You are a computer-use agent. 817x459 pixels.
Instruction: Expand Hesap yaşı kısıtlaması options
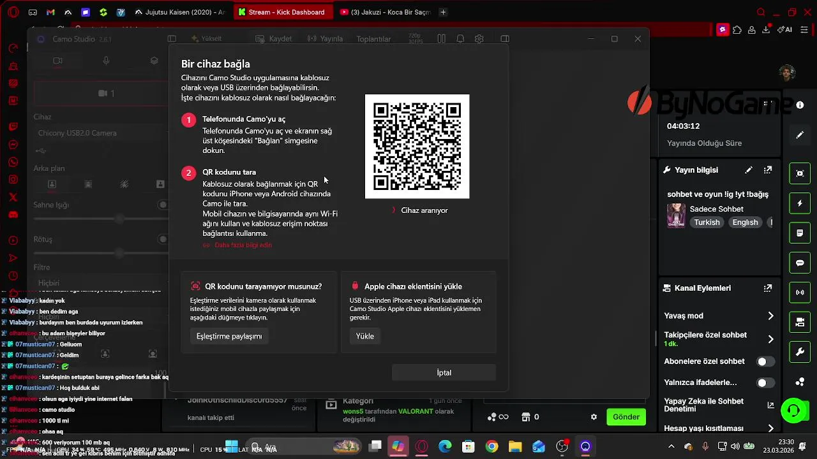pos(770,428)
